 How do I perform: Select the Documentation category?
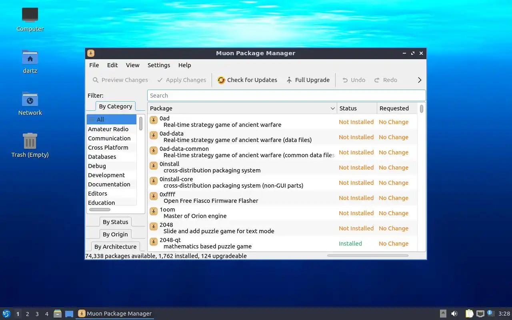click(112, 184)
